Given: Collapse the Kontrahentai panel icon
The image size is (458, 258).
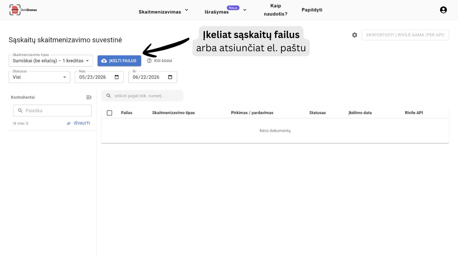Looking at the screenshot, I should [89, 97].
